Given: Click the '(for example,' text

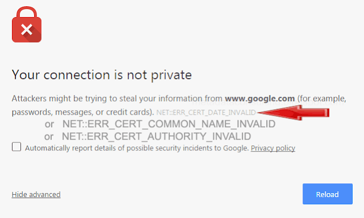Looking at the screenshot, I should click(322, 99).
